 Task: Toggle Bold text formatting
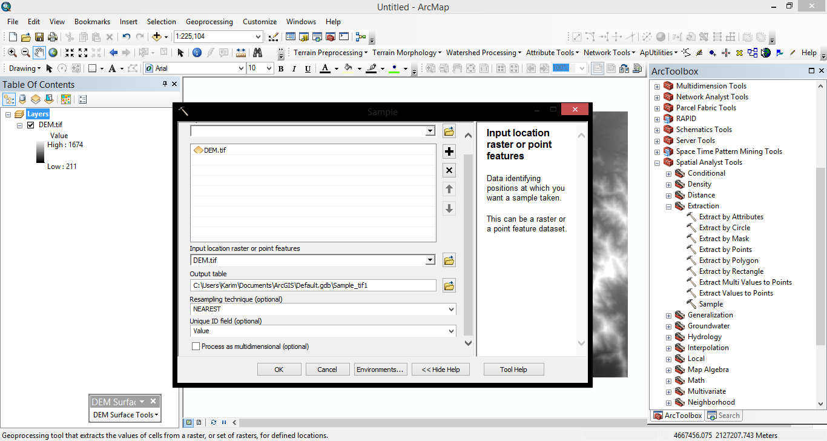point(281,68)
